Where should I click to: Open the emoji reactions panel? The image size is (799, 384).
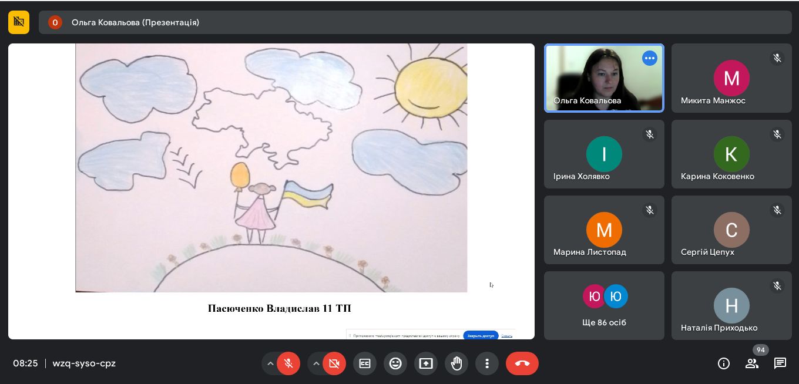(395, 363)
